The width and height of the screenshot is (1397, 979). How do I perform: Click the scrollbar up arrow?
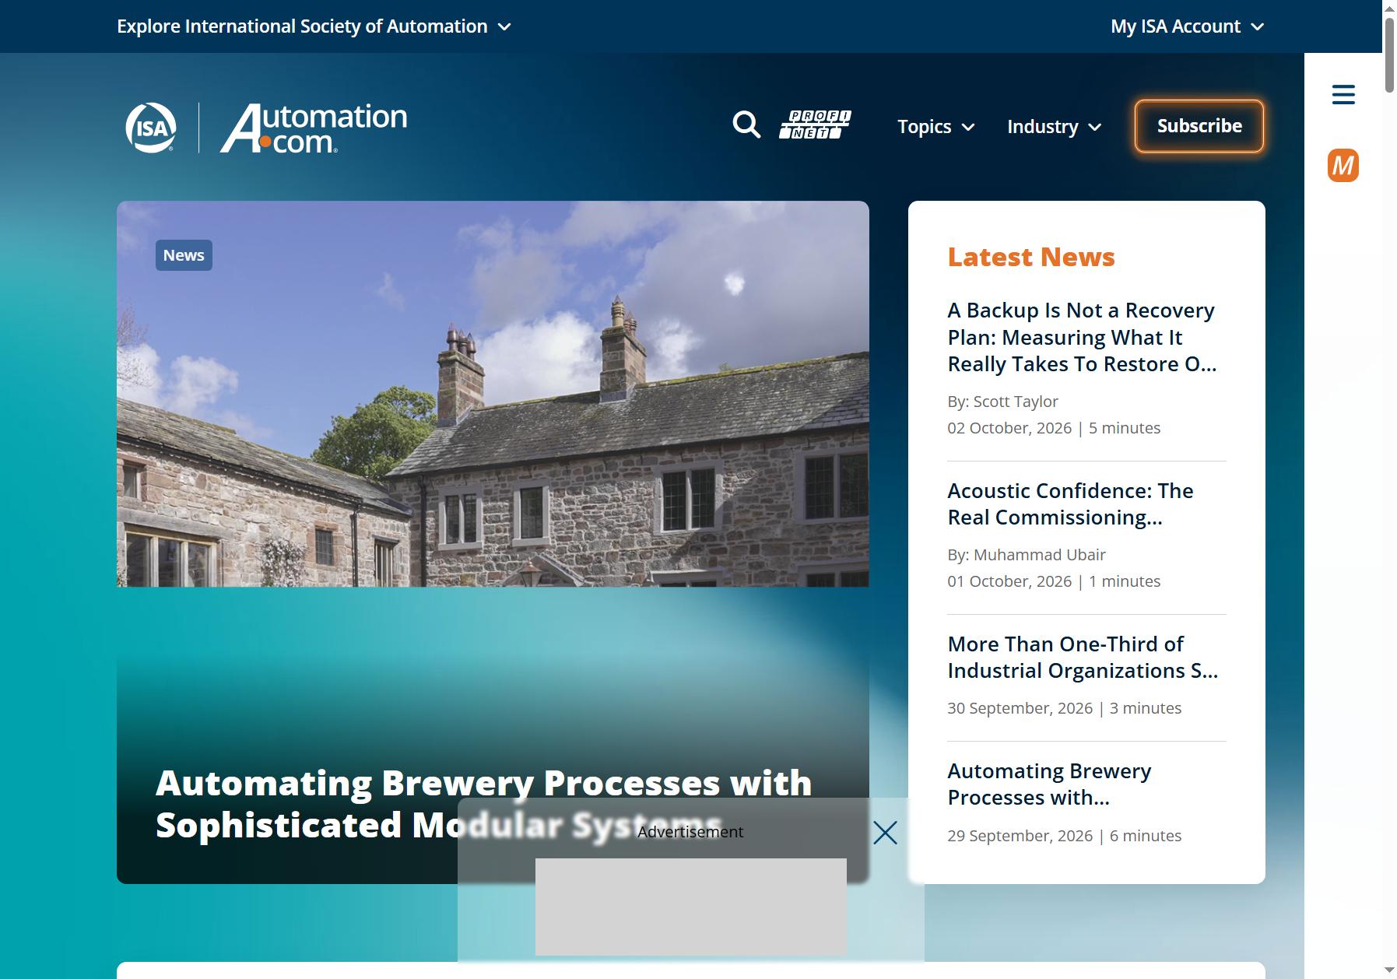[x=1389, y=8]
